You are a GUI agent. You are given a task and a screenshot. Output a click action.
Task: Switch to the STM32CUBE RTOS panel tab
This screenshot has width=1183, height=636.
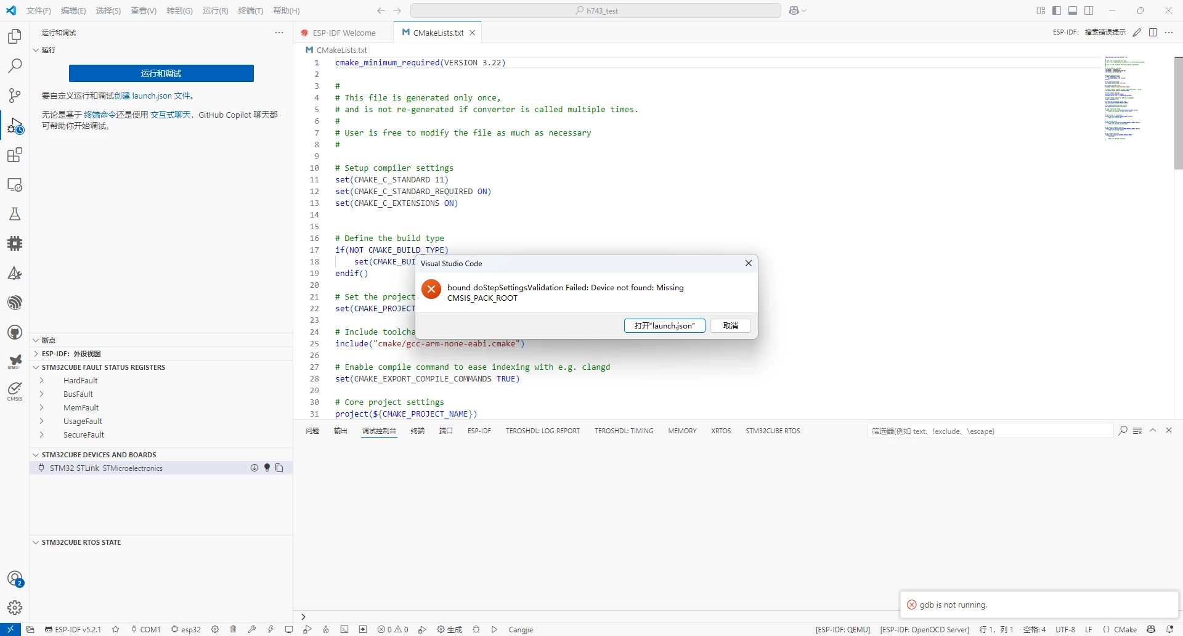click(773, 431)
